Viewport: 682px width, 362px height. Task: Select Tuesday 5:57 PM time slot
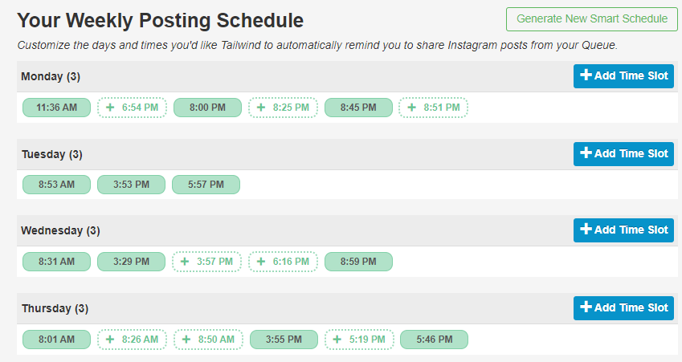[206, 185]
